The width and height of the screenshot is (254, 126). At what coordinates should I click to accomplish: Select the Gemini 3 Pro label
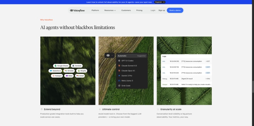[127, 75]
